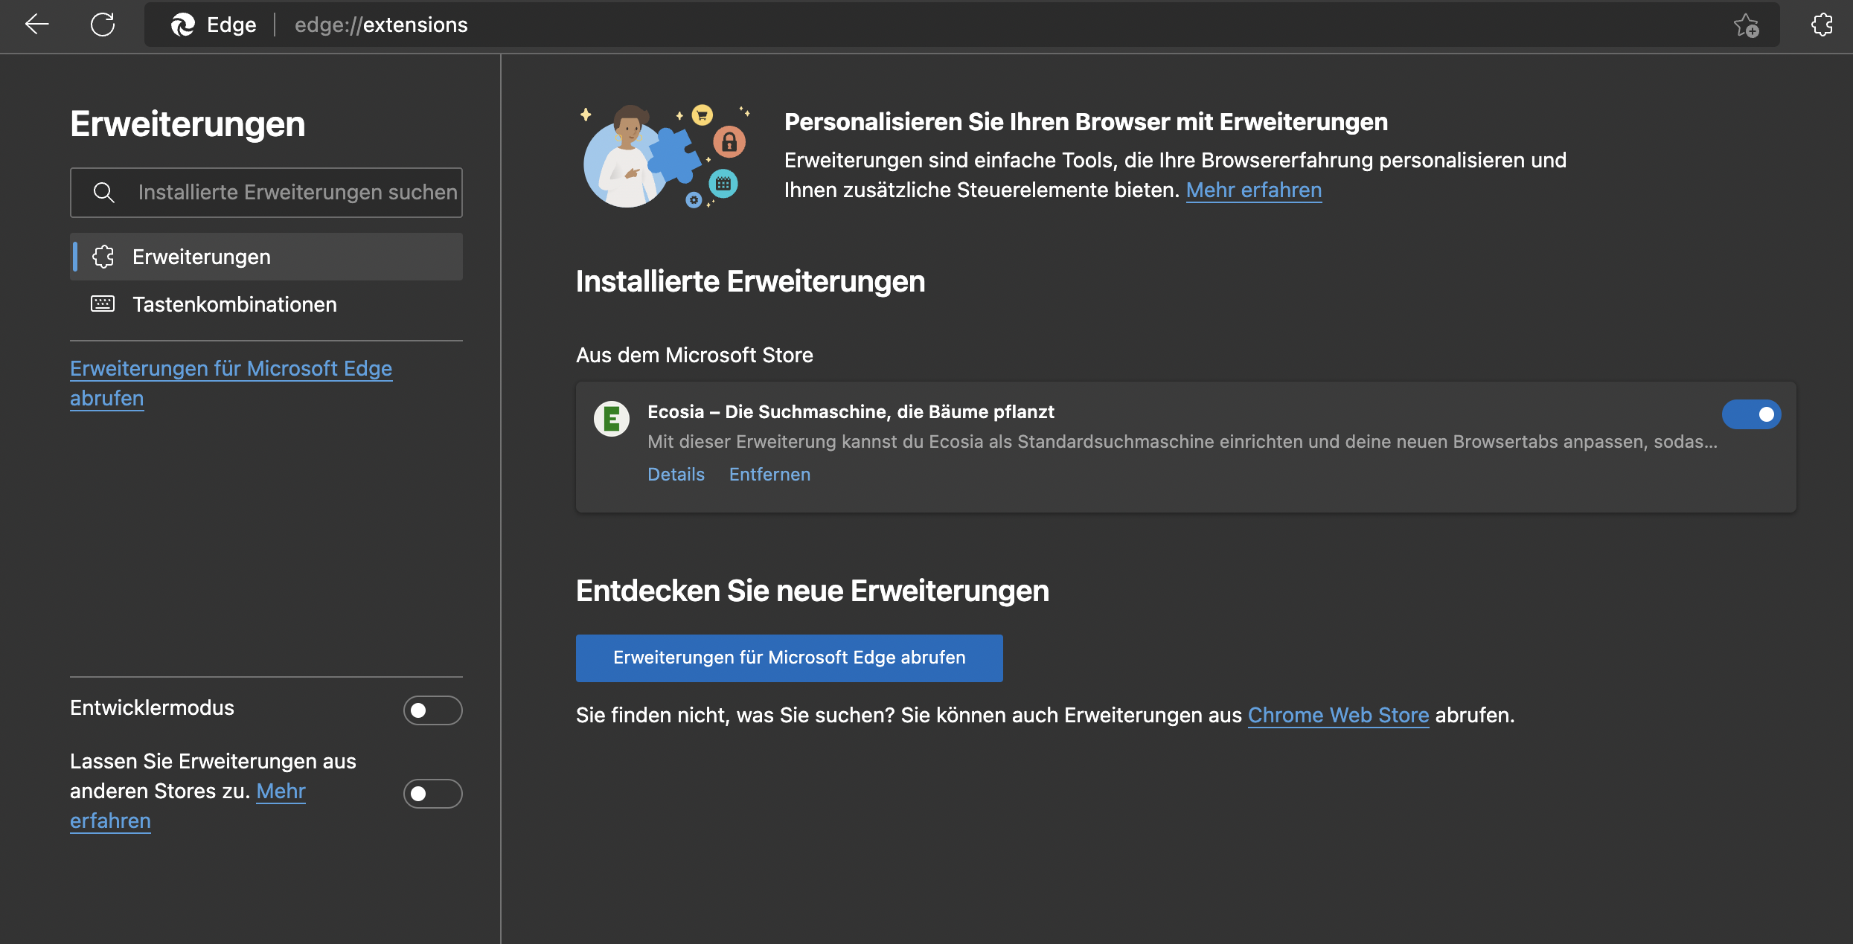Click the keyboard icon beside Tastenkombinationen
Image resolution: width=1853 pixels, height=944 pixels.
(103, 304)
